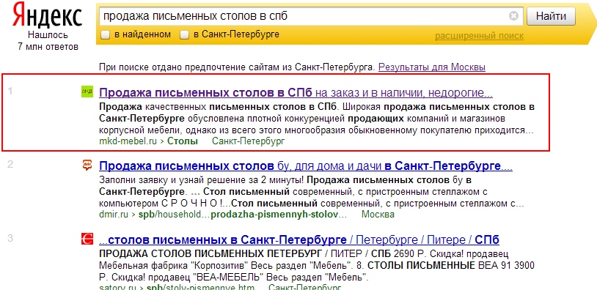Click the mkd-mebel.ru domain link
This screenshot has width=597, height=290.
click(x=128, y=141)
